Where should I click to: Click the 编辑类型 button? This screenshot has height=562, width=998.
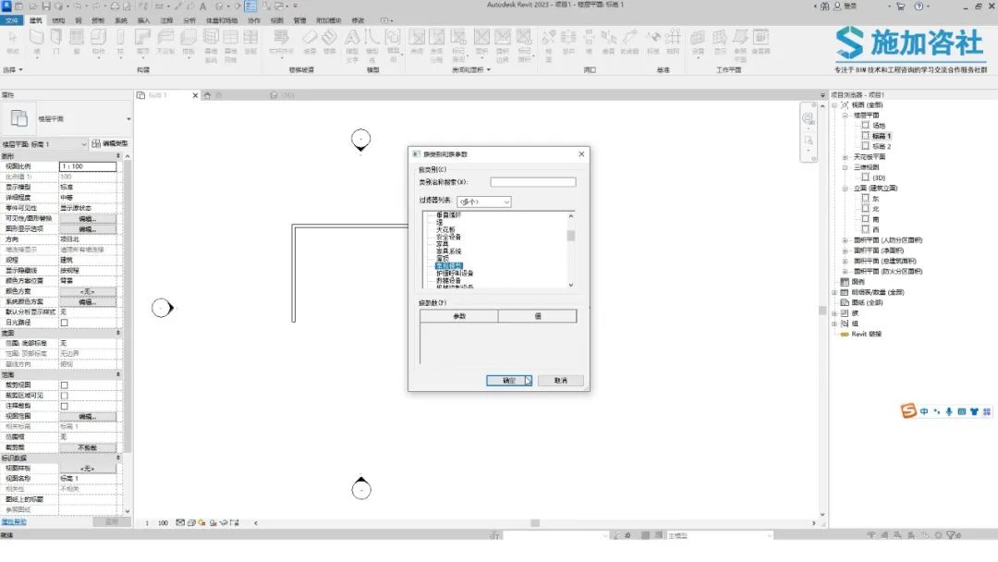click(x=110, y=144)
